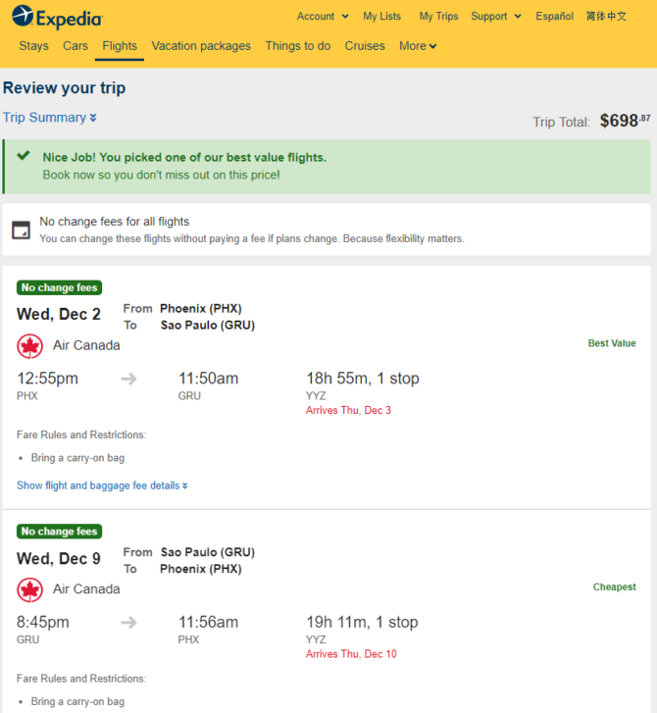
Task: Go to Vacation packages
Action: (201, 46)
